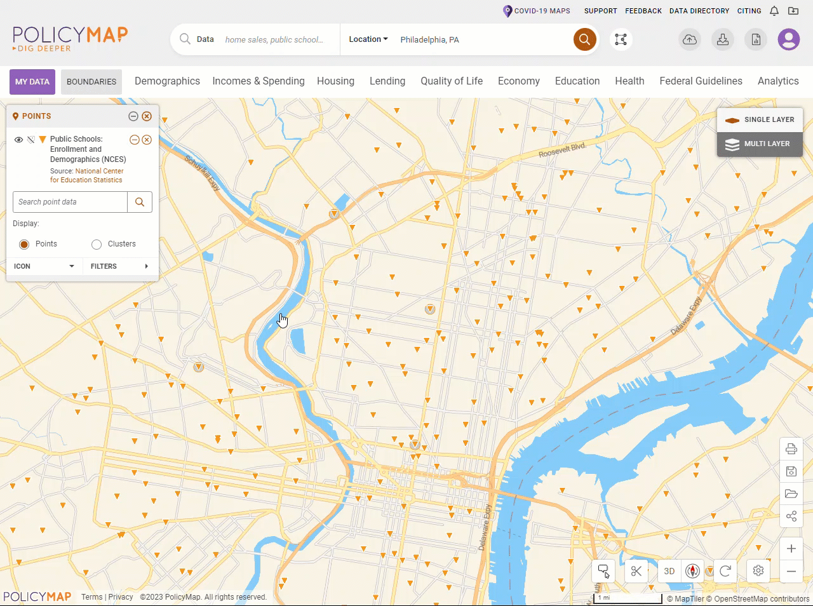Click the download data tray icon
Screen dimensions: 813x606
tap(723, 40)
